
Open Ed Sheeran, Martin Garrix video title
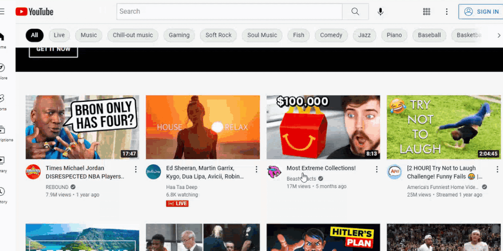tap(205, 172)
